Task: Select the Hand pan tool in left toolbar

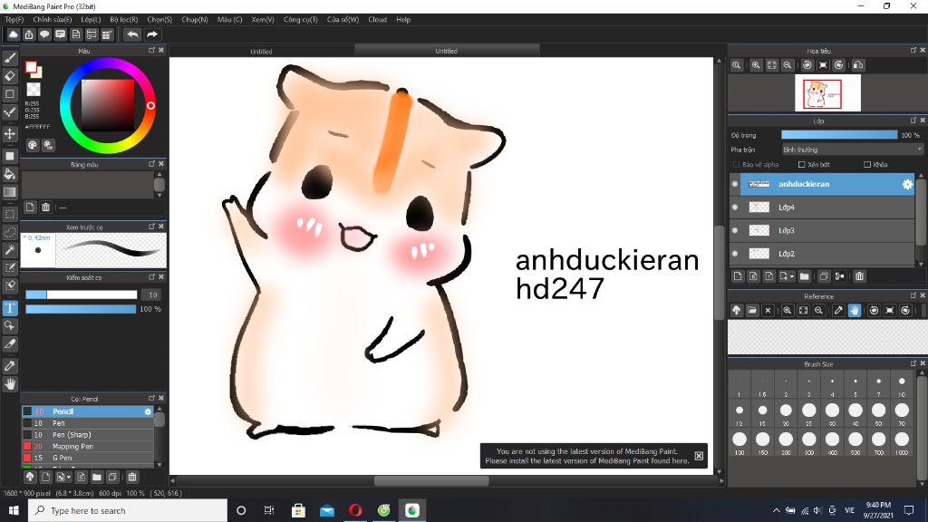Action: coord(10,384)
